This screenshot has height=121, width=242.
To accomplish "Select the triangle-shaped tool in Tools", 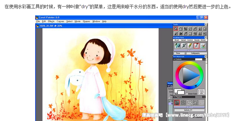I will [200, 33].
